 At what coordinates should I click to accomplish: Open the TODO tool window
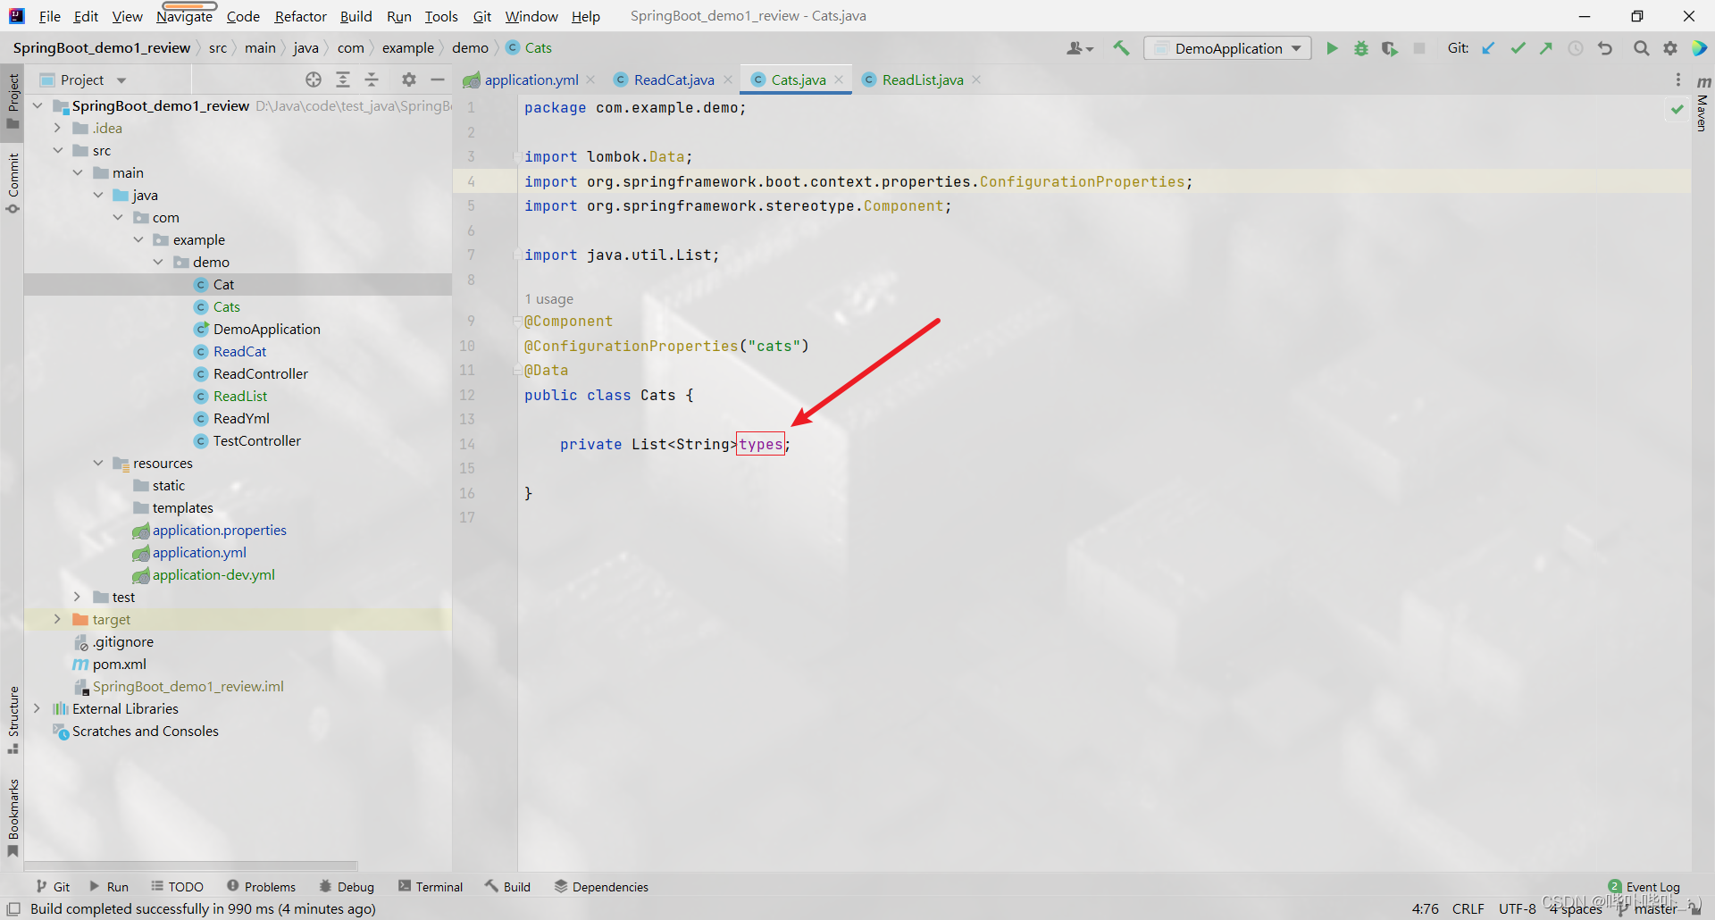point(177,886)
